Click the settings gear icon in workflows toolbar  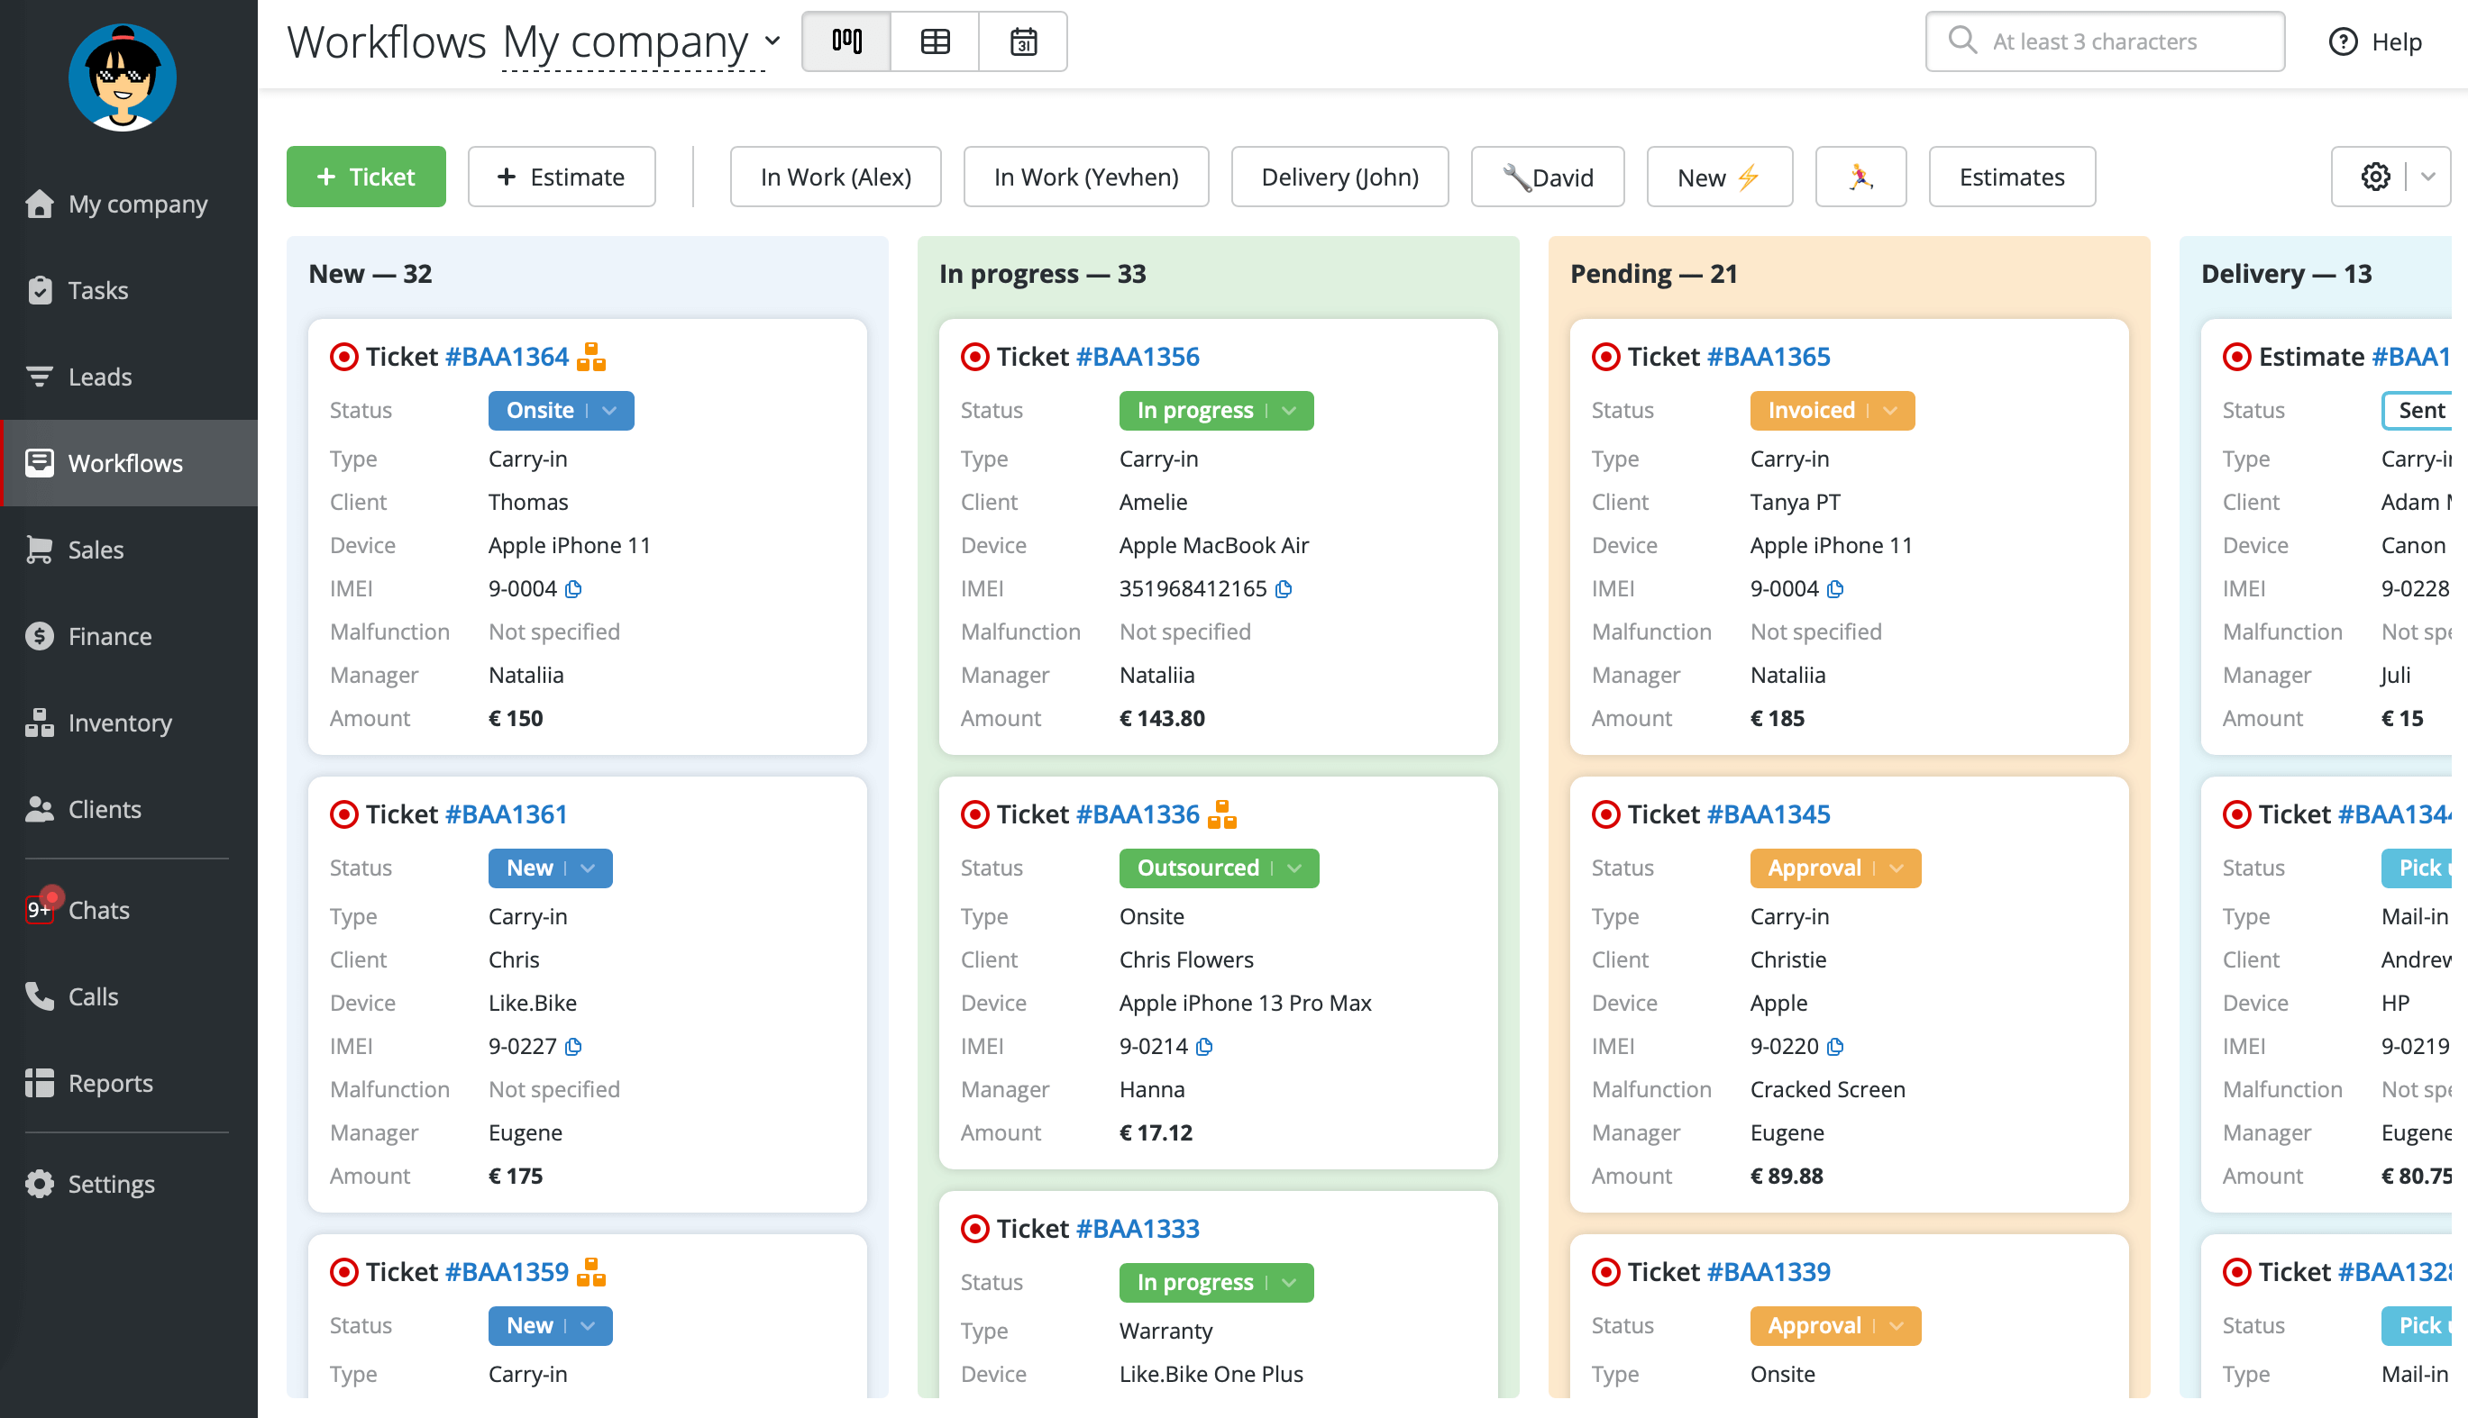pos(2376,177)
